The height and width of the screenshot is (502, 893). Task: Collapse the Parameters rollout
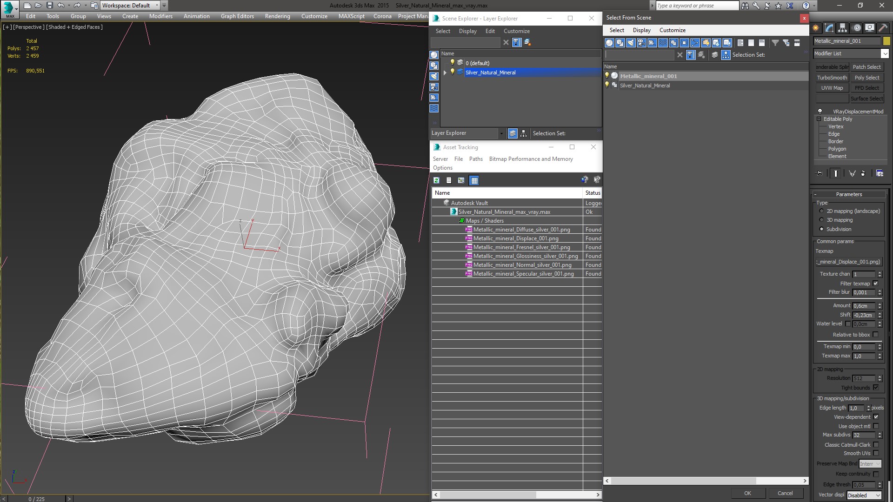(x=849, y=194)
